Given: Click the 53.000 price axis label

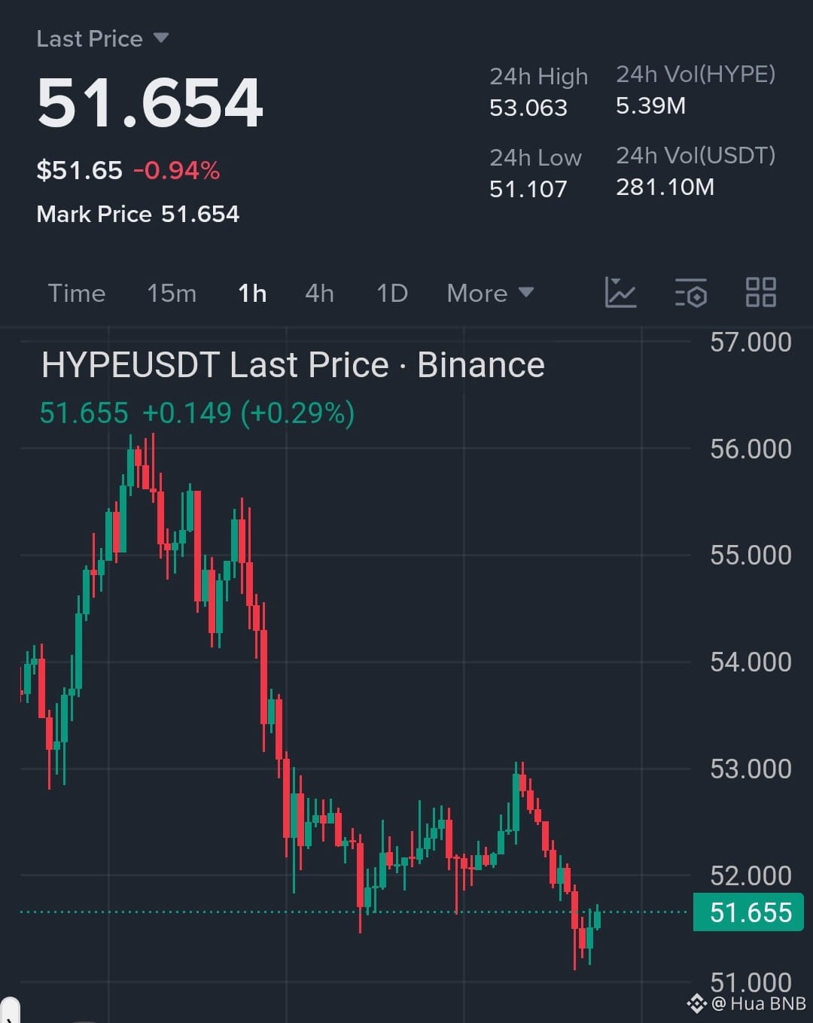Looking at the screenshot, I should [751, 769].
